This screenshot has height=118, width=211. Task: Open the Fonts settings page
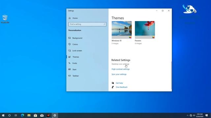point(75,63)
